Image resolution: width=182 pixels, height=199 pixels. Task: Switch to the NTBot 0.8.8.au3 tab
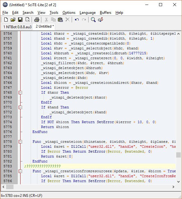pyautogui.click(x=17, y=27)
